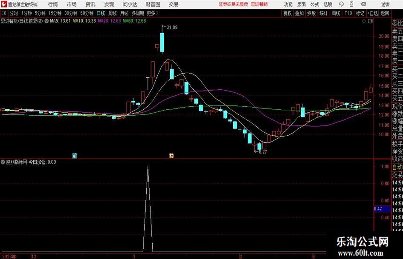This screenshot has height=259, width=403.
Task: Add stock via +自选 button
Action: coord(373,13)
